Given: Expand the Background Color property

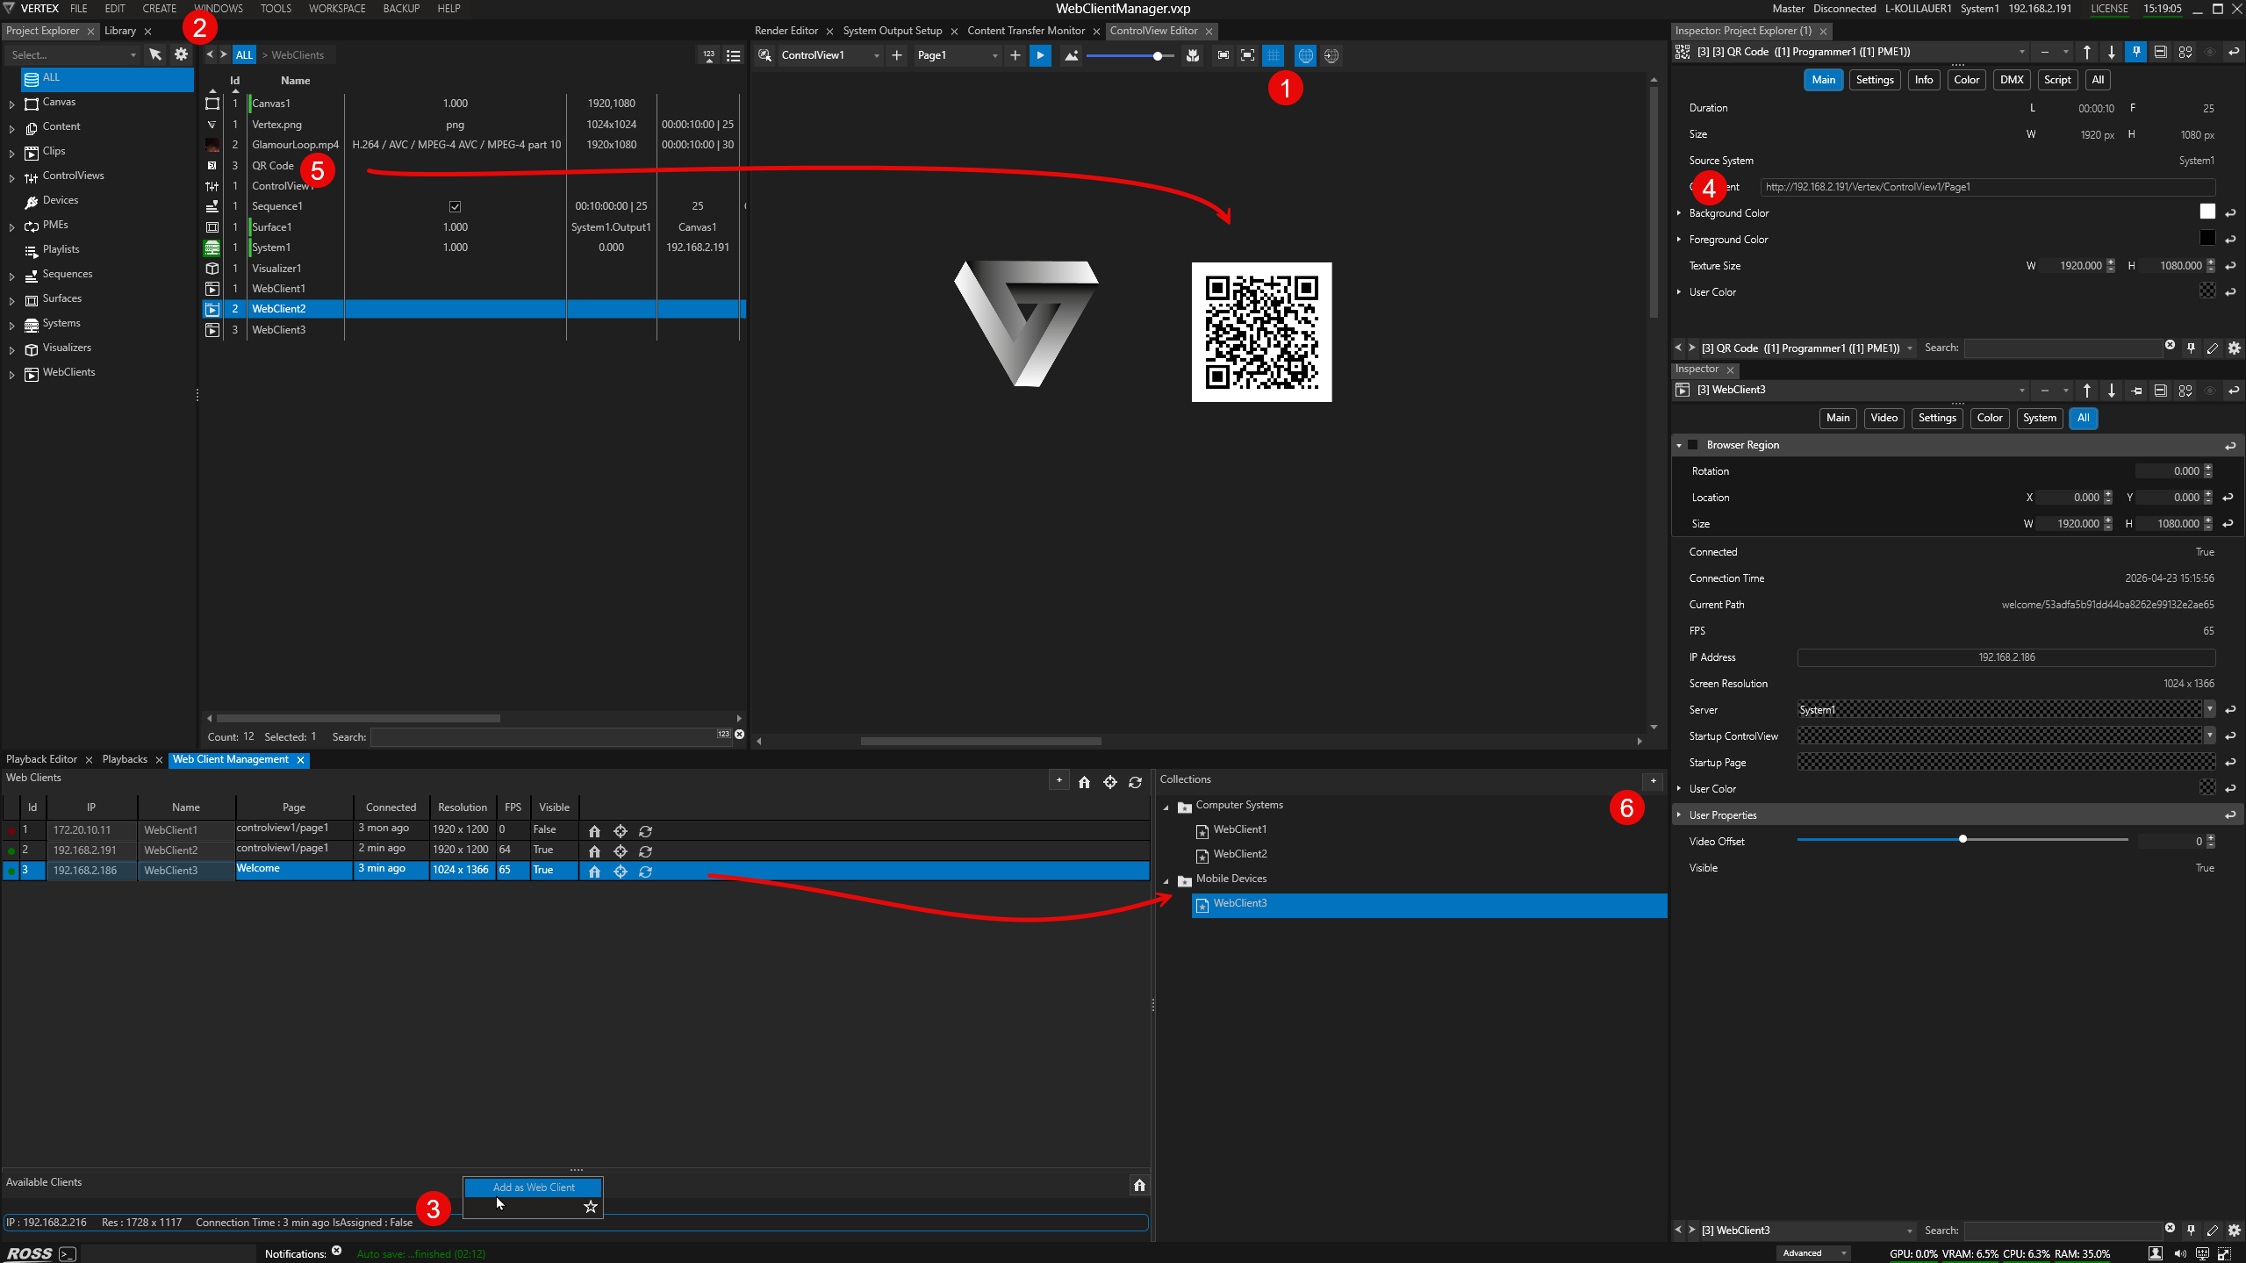Looking at the screenshot, I should coord(1678,213).
